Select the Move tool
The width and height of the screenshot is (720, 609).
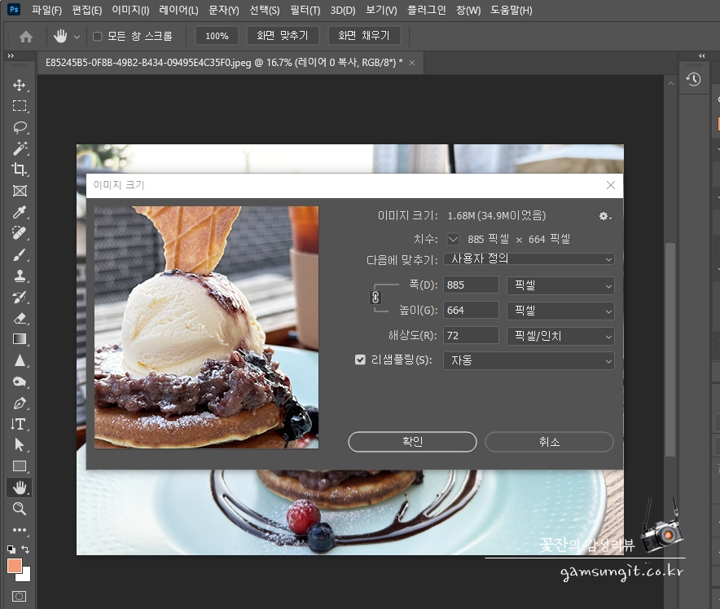tap(20, 85)
